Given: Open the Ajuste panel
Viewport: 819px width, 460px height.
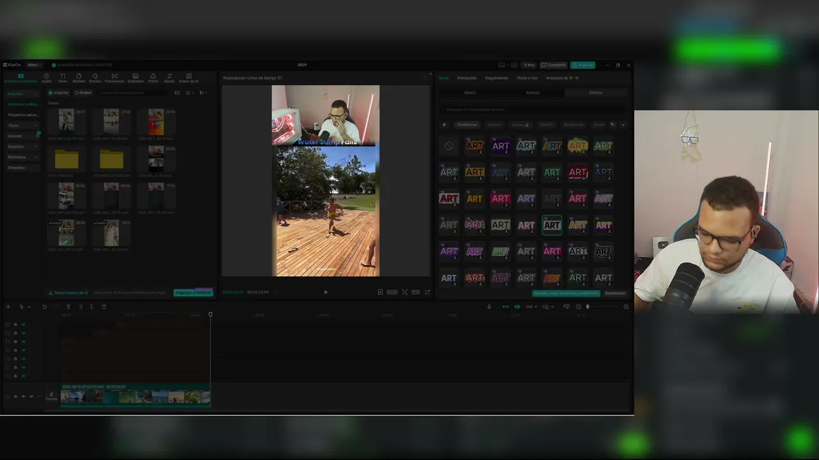Looking at the screenshot, I should 169,78.
